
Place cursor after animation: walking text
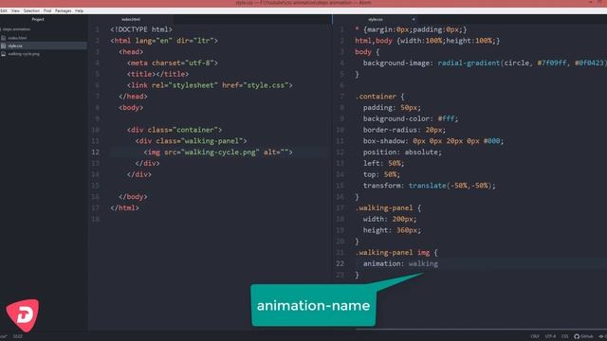438,263
